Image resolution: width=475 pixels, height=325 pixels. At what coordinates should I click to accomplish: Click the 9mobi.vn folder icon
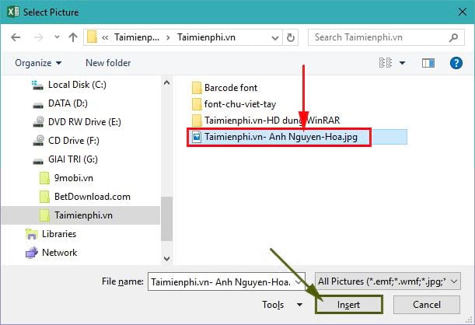tap(44, 178)
